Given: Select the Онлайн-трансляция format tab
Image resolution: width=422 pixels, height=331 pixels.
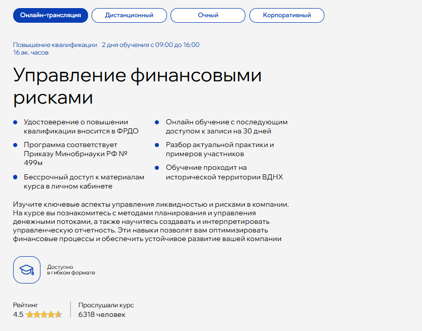Looking at the screenshot, I should (x=51, y=15).
